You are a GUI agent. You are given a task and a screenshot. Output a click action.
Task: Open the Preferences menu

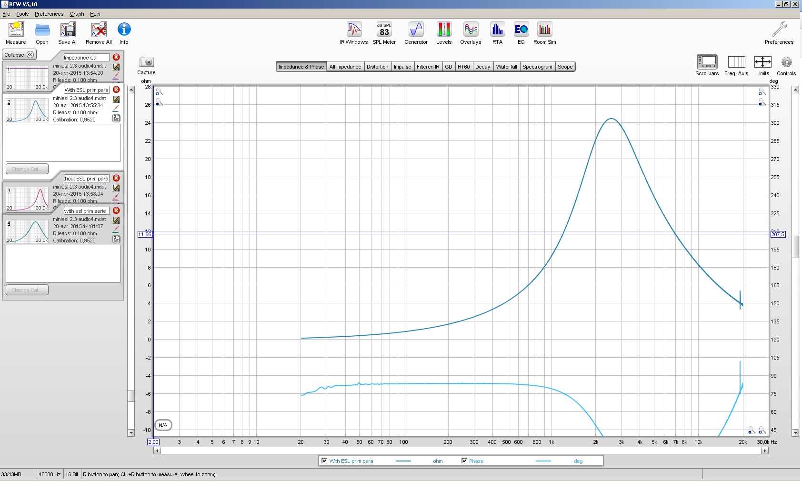tap(49, 14)
